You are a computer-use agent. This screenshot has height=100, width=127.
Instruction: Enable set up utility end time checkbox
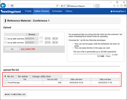(x=5, y=42)
